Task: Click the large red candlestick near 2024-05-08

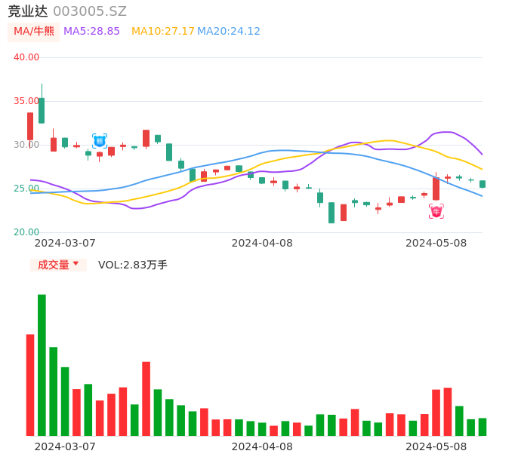Action: (x=436, y=189)
